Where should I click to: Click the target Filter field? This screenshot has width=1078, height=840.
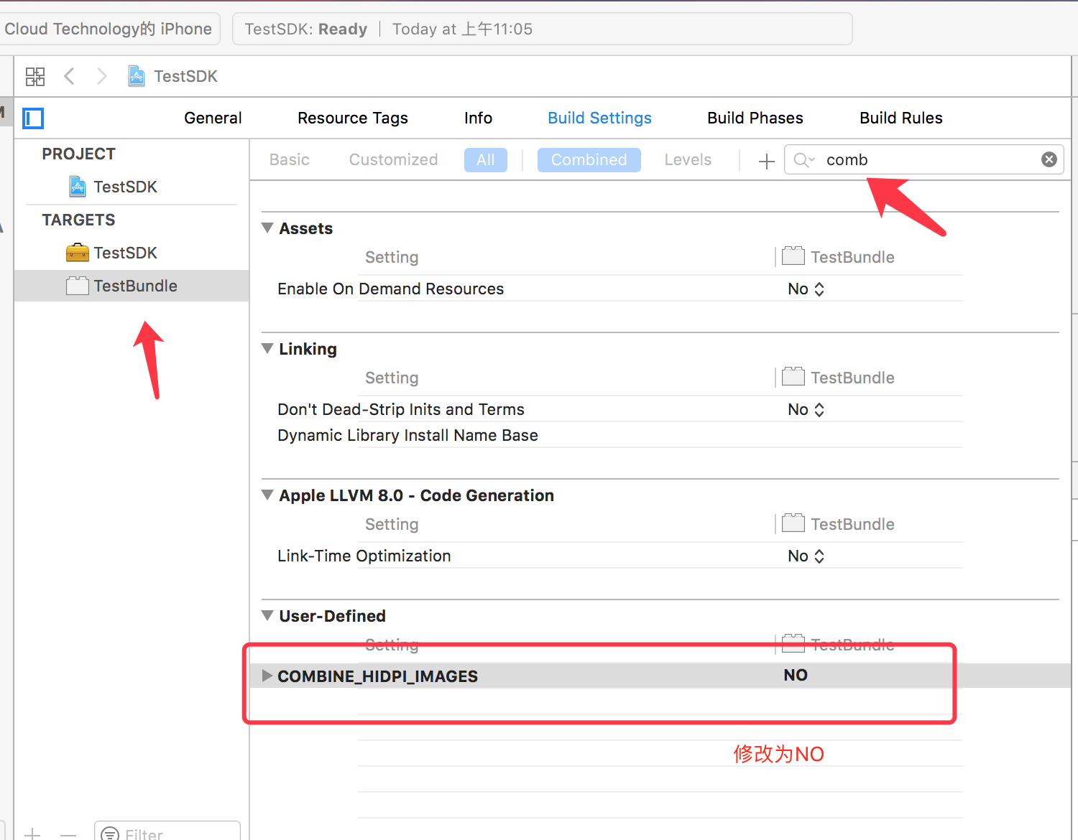point(167,831)
